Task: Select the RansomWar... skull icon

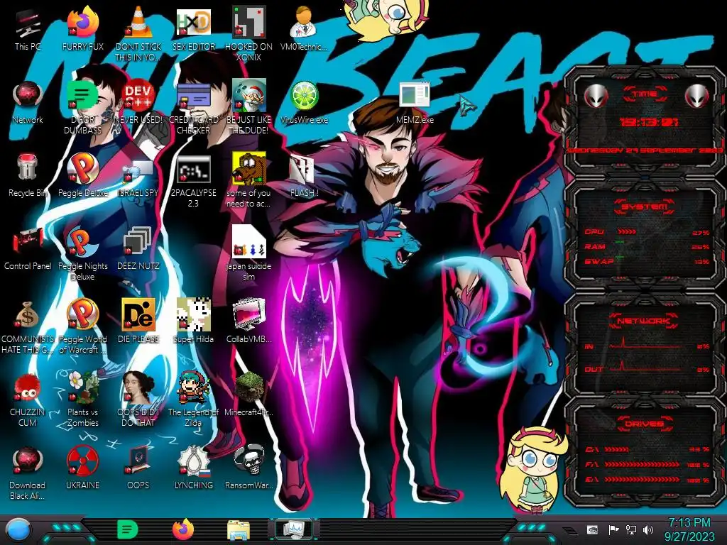Action: click(x=248, y=468)
